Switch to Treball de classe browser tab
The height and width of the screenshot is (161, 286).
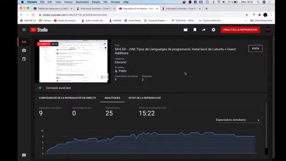53,8
